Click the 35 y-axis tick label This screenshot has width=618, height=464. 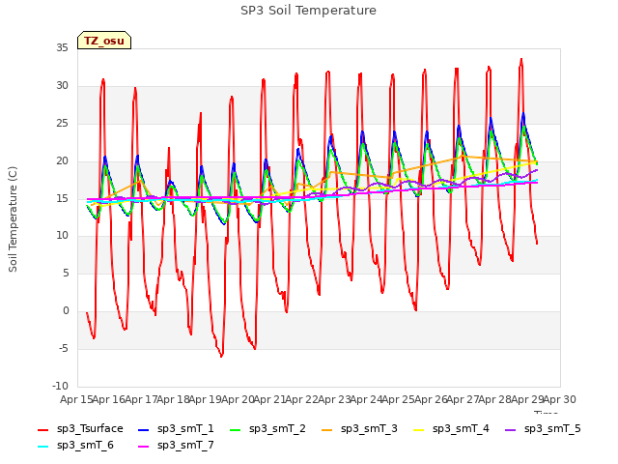coord(62,47)
